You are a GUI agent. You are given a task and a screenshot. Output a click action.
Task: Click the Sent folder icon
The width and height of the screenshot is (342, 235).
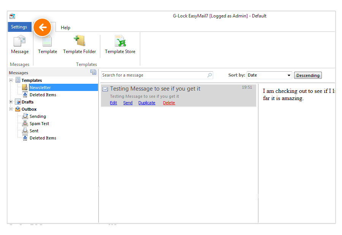[x=25, y=130]
